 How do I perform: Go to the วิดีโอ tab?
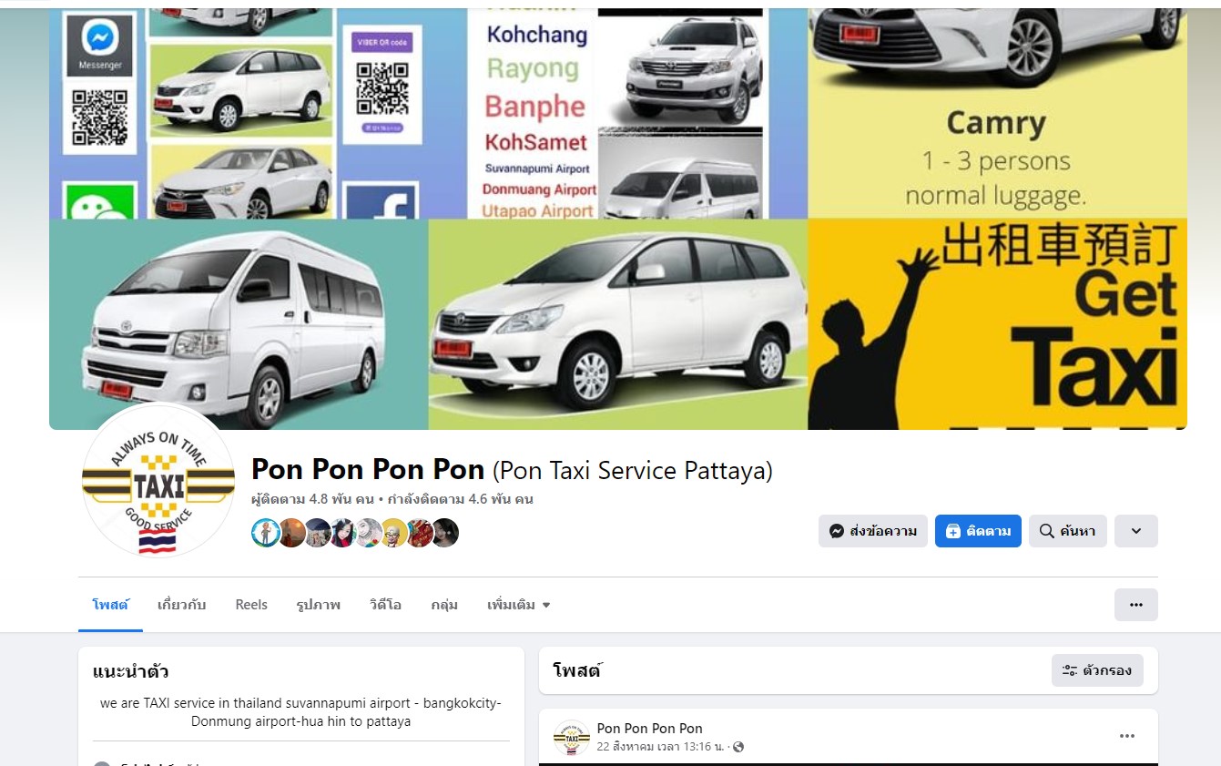click(x=385, y=605)
